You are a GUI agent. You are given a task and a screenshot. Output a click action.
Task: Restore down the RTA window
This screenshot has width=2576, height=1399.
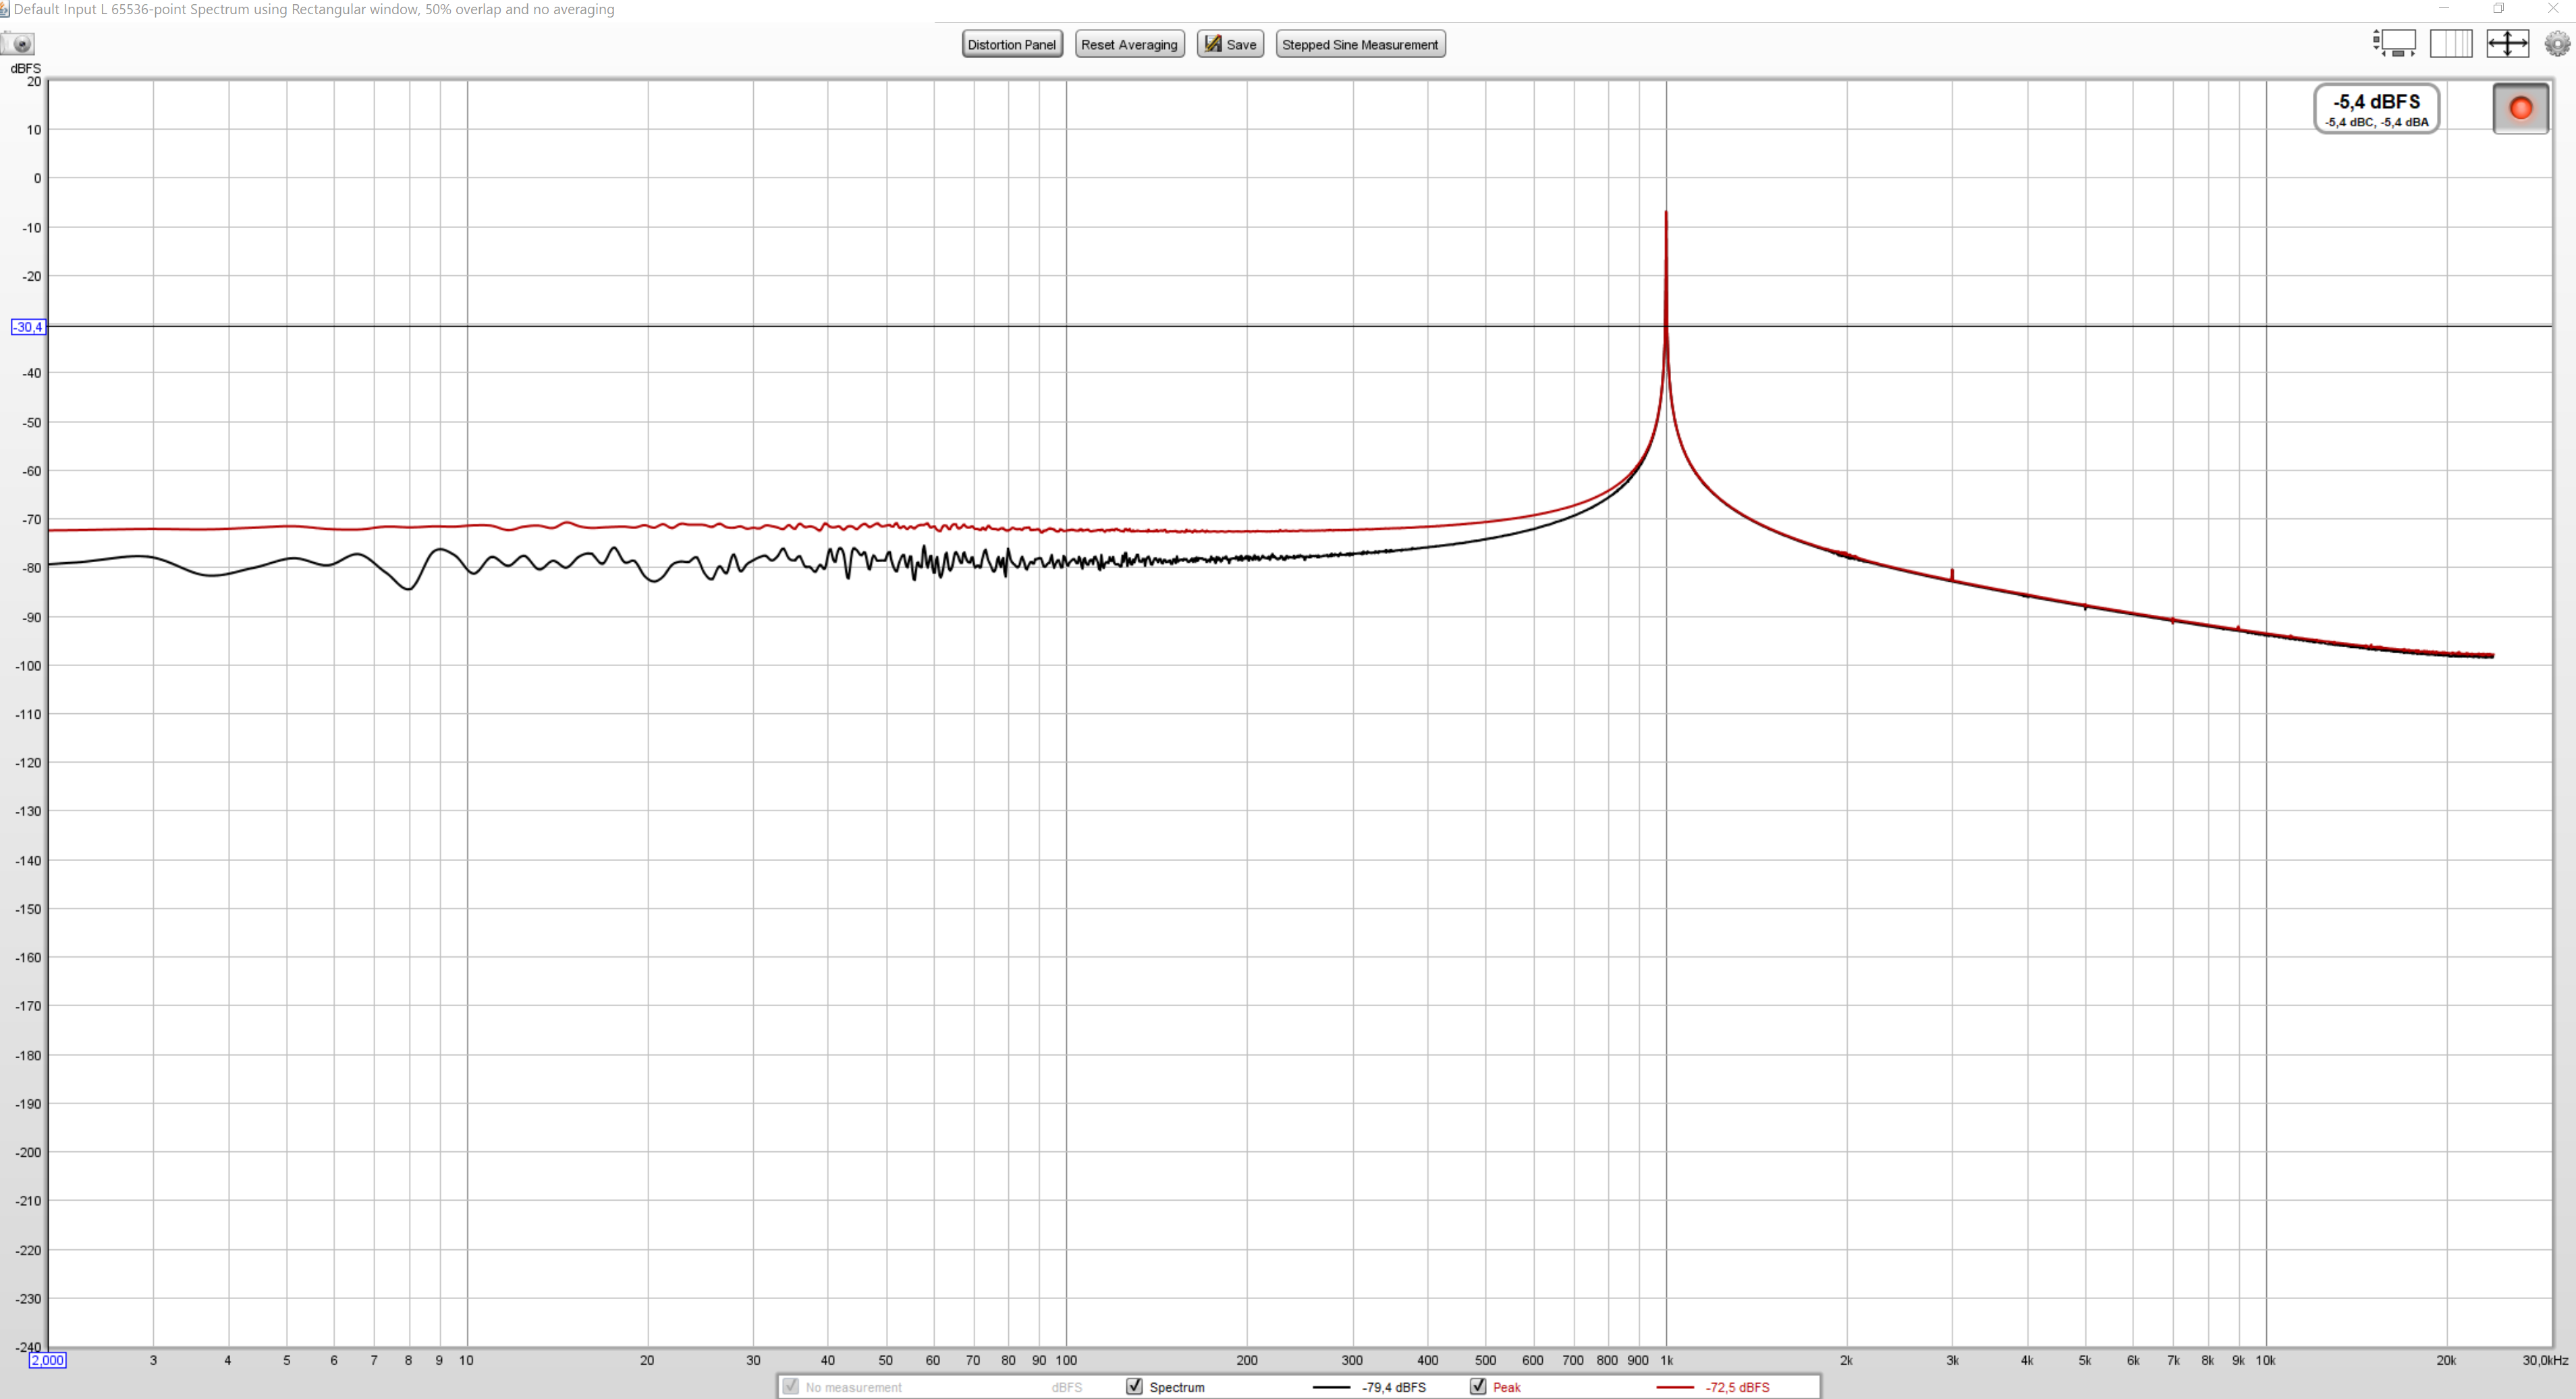[x=2498, y=8]
